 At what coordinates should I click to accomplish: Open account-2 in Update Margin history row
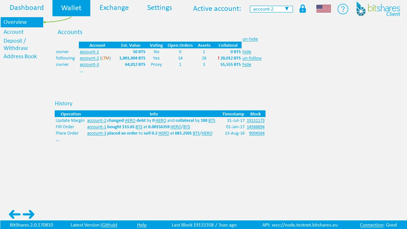tap(97, 120)
